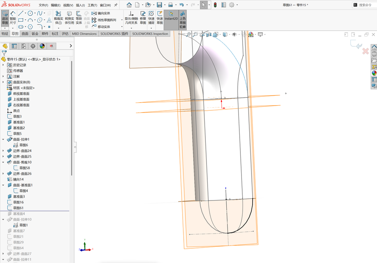The height and width of the screenshot is (263, 377).
Task: Expand the 边界-曲面24 tree node
Action: coord(3,151)
